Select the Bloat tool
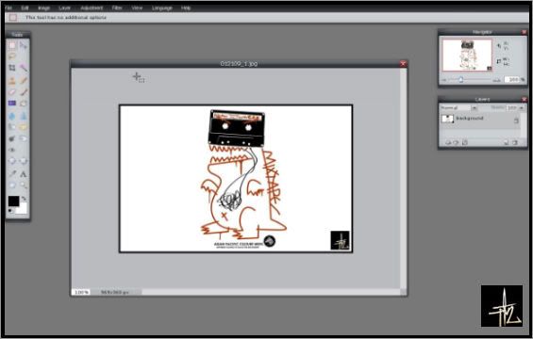The height and width of the screenshot is (339, 533). (12, 161)
